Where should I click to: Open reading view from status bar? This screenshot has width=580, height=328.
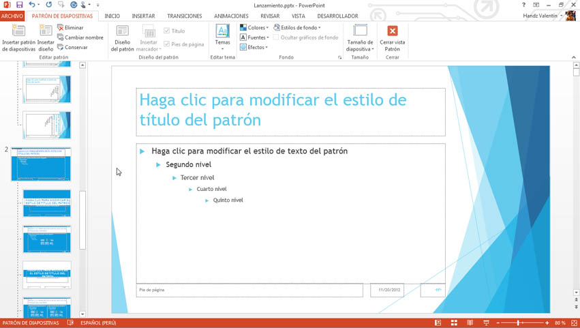click(470, 323)
